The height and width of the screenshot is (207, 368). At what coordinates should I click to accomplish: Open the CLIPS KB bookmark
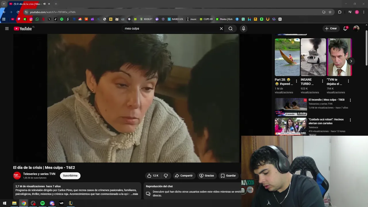point(206,19)
